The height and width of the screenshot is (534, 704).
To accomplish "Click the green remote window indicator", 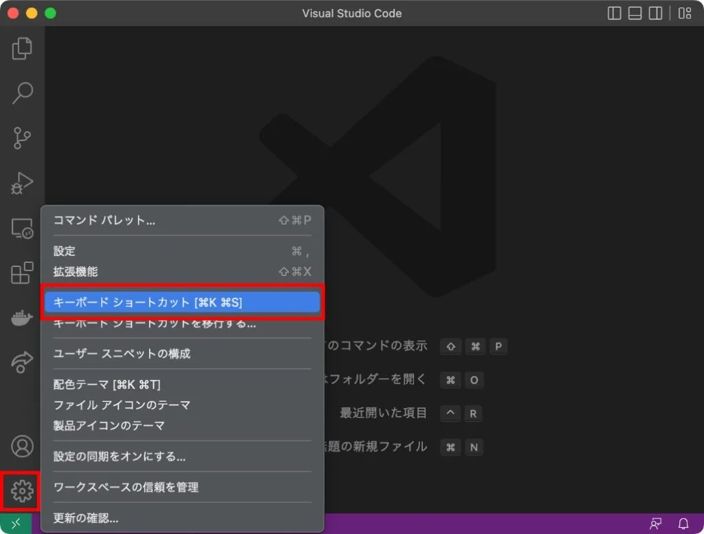I will 16,524.
